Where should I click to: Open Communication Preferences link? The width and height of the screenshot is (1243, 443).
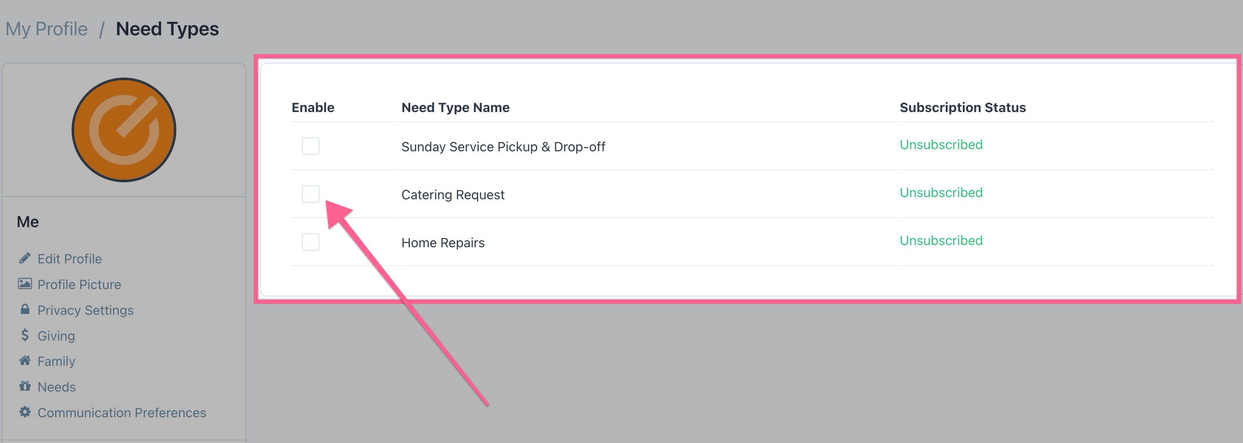click(x=122, y=412)
